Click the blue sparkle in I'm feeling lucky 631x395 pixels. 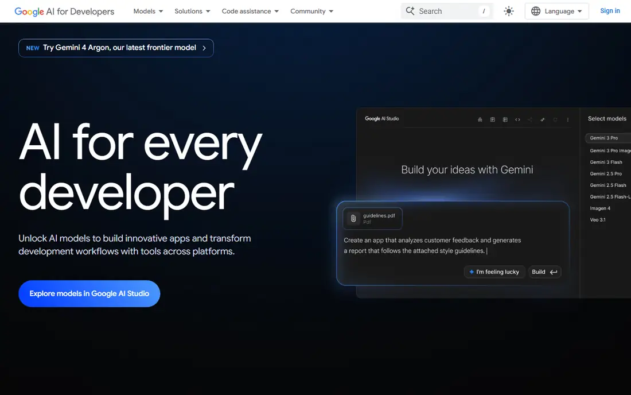tap(472, 272)
